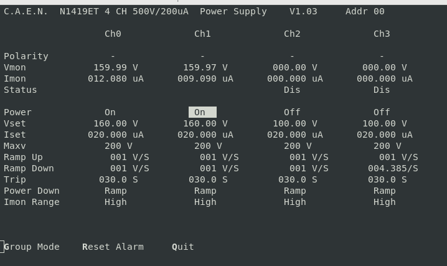Select Ch0 Vset 160.00 V field

[116, 123]
